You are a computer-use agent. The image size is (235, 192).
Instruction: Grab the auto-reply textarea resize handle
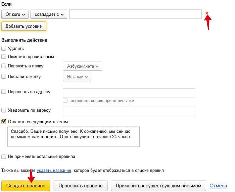(x=137, y=145)
